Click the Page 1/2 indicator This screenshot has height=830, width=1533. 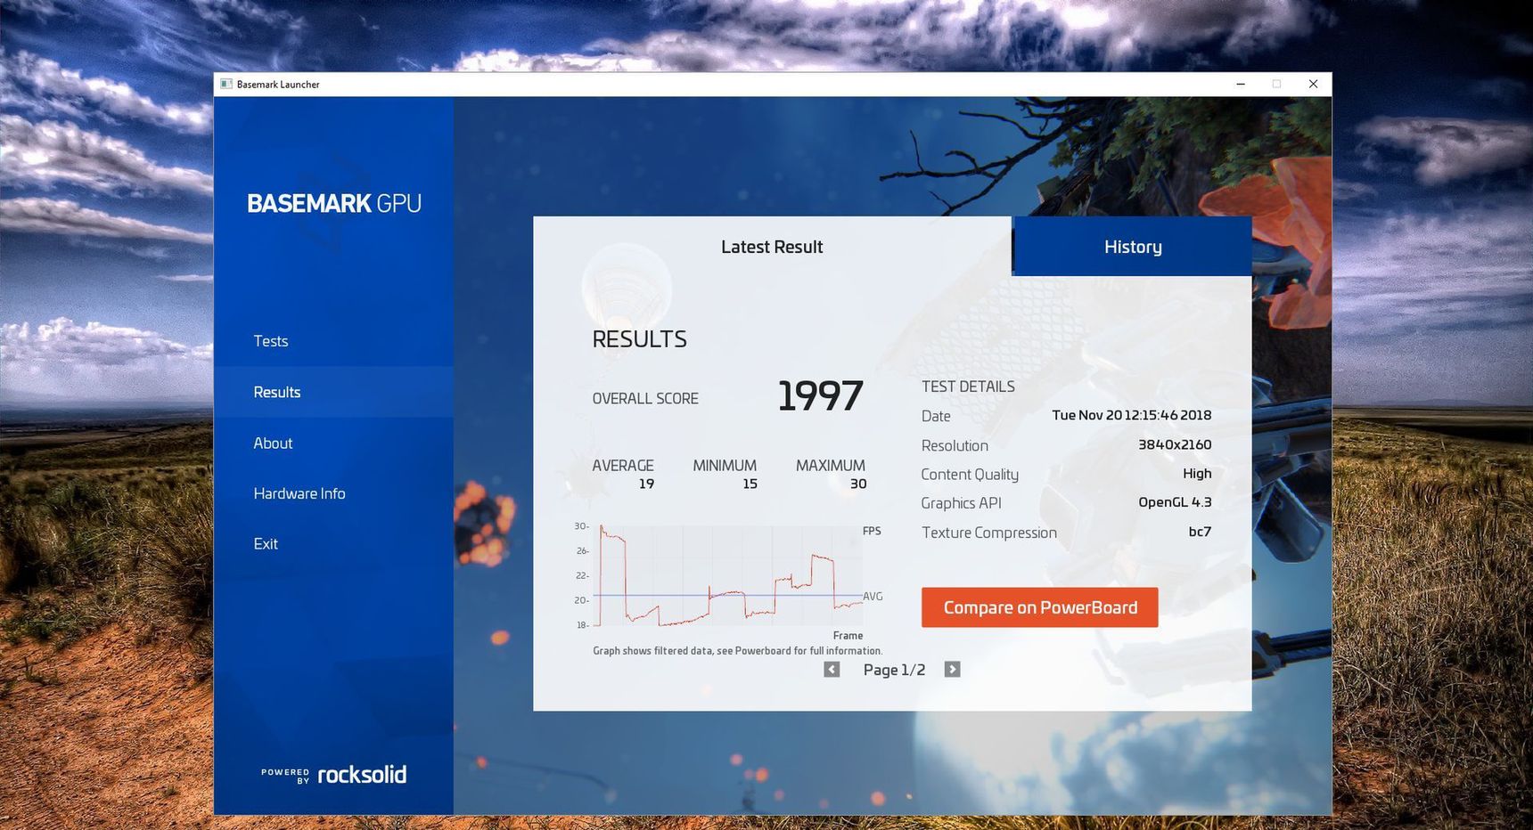coord(894,670)
